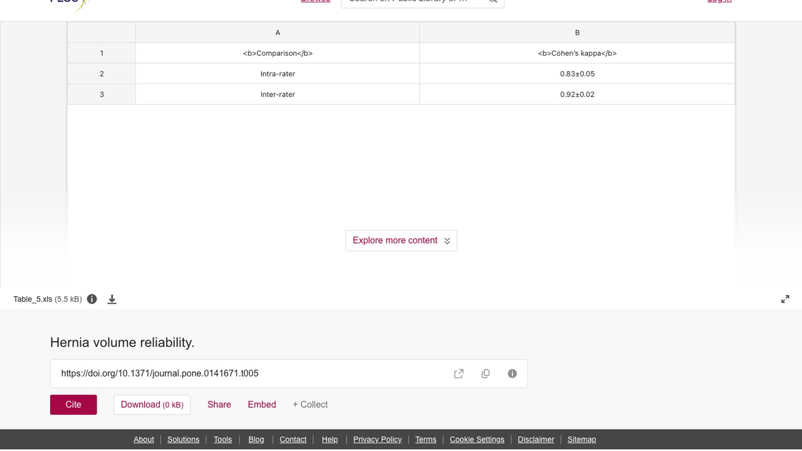
Task: Click the info icon in the DOI field
Action: [x=513, y=373]
